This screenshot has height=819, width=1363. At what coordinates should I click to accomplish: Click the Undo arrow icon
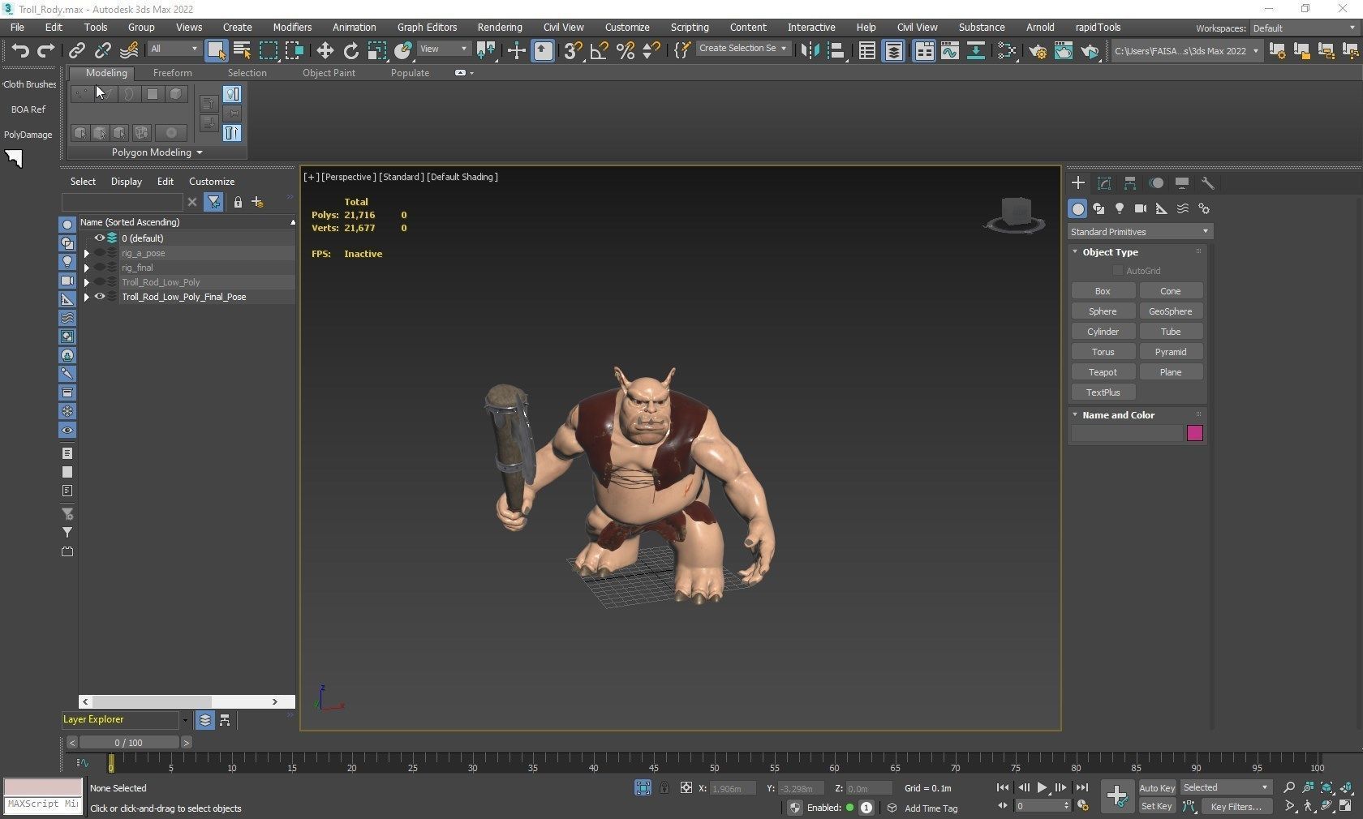(20, 50)
